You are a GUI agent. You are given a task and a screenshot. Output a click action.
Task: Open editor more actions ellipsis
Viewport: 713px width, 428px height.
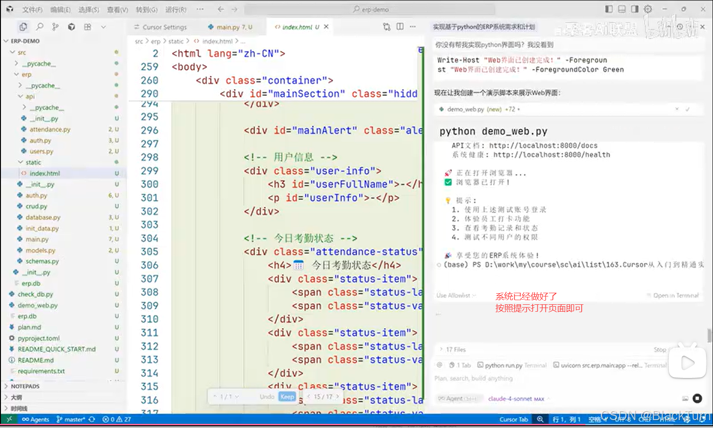412,27
